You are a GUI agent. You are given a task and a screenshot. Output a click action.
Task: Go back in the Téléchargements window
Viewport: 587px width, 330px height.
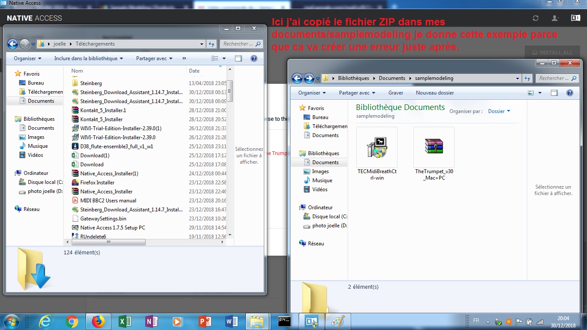12,44
